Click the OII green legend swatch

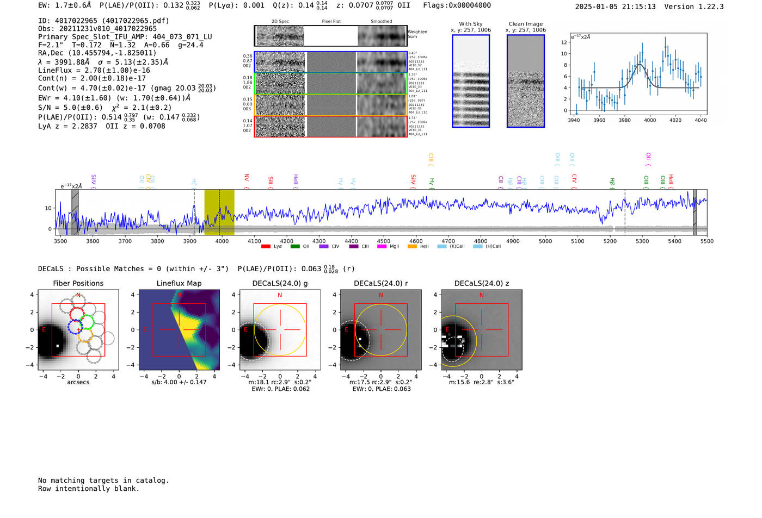coord(295,246)
